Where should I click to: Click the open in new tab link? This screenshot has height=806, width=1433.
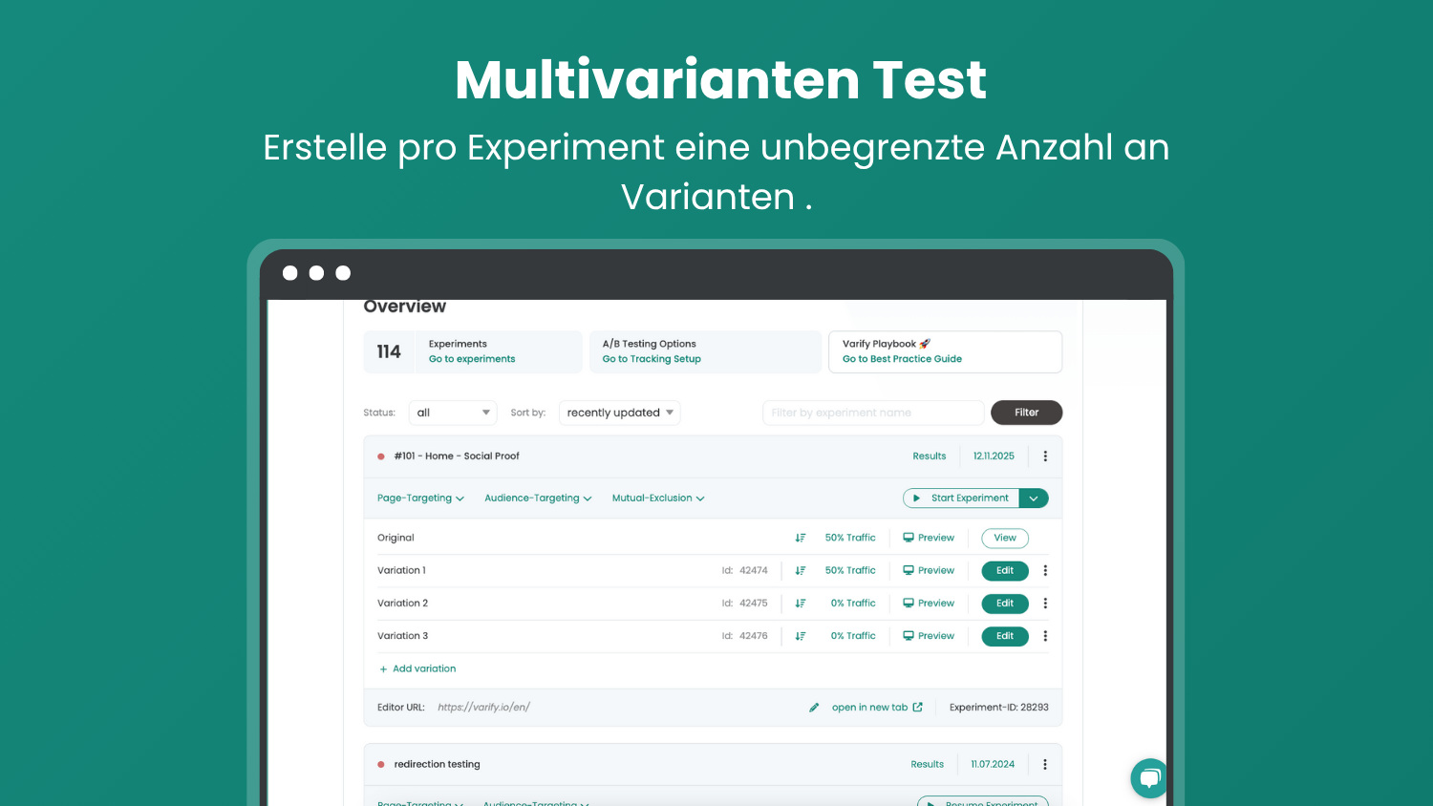(869, 708)
